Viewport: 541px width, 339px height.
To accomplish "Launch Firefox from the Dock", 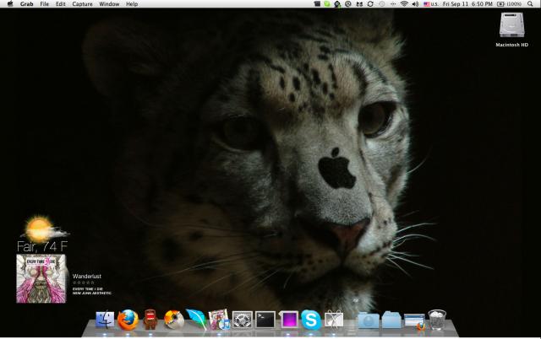I will (x=128, y=320).
